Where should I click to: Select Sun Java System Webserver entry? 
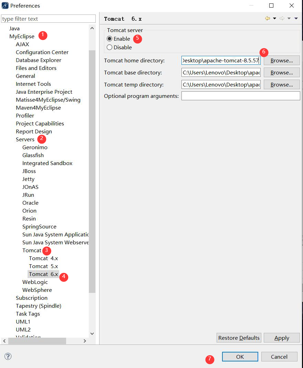pyautogui.click(x=55, y=243)
